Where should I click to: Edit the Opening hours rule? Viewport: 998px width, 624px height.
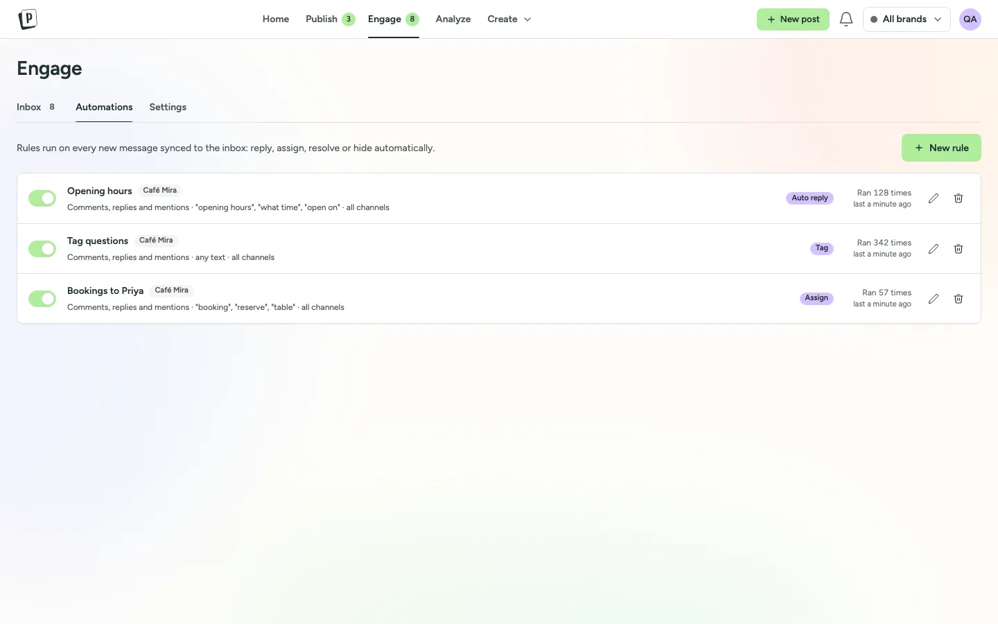pyautogui.click(x=934, y=198)
